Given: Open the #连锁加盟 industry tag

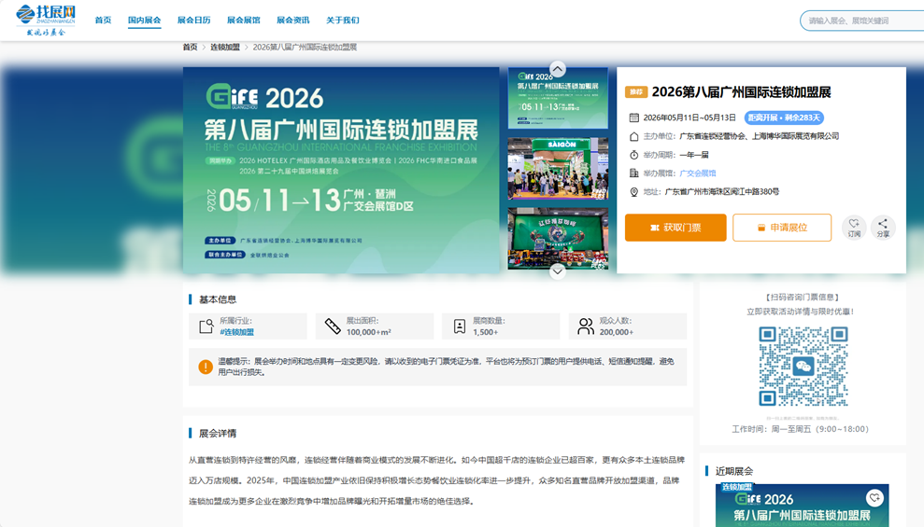Looking at the screenshot, I should pos(237,332).
